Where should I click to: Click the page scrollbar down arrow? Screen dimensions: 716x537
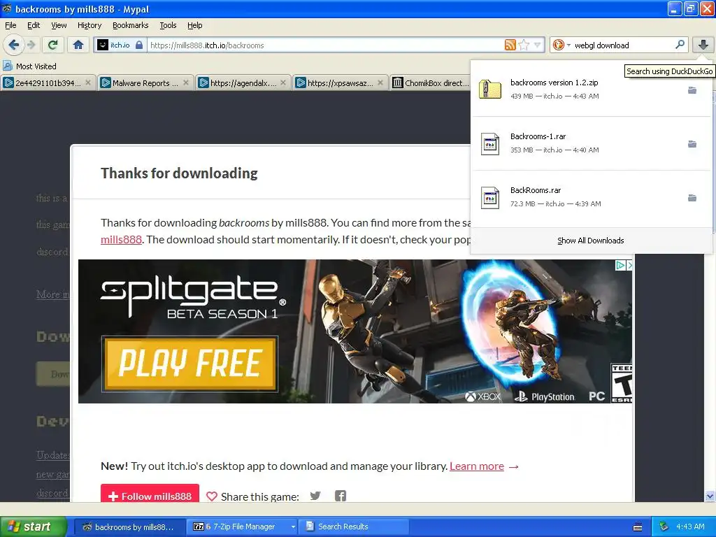(x=710, y=496)
